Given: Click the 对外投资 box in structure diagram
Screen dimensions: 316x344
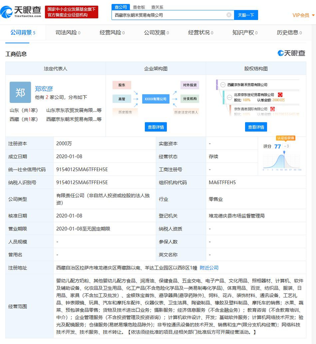Looking at the screenshot, I should (x=190, y=85).
